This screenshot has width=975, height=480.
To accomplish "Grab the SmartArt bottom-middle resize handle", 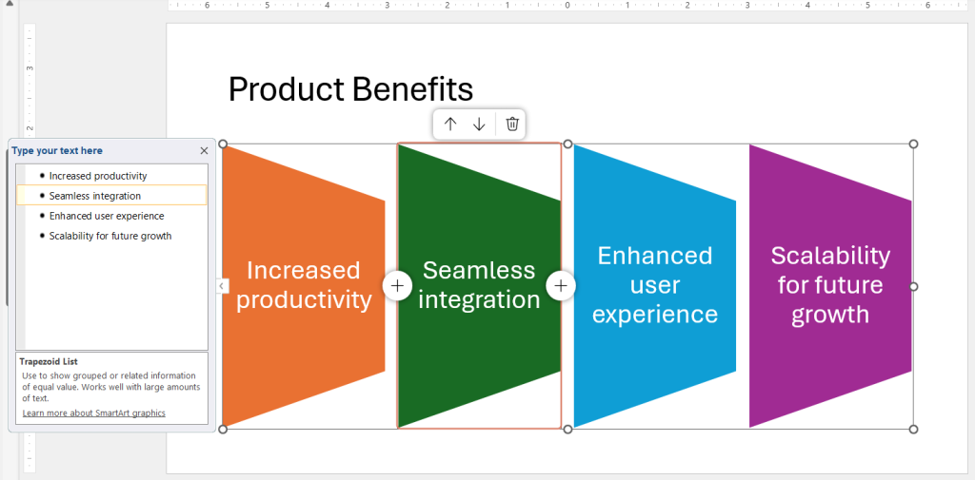I will click(567, 429).
